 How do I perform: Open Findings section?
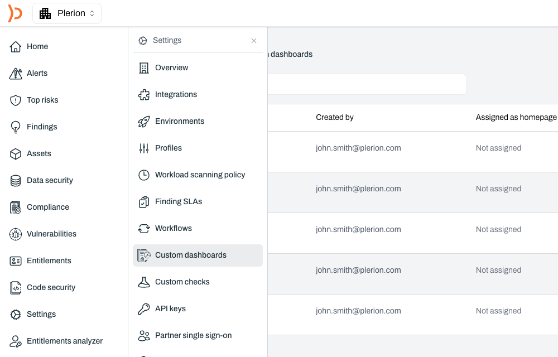pos(42,127)
